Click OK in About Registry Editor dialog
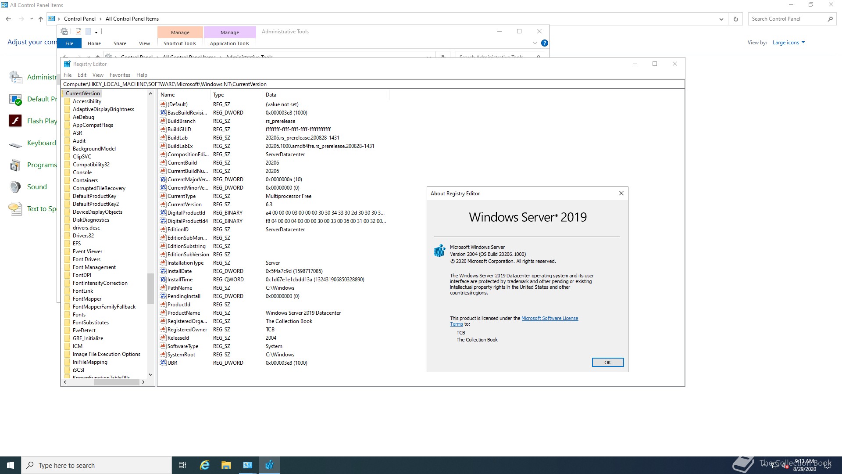Image resolution: width=842 pixels, height=474 pixels. pos(608,363)
